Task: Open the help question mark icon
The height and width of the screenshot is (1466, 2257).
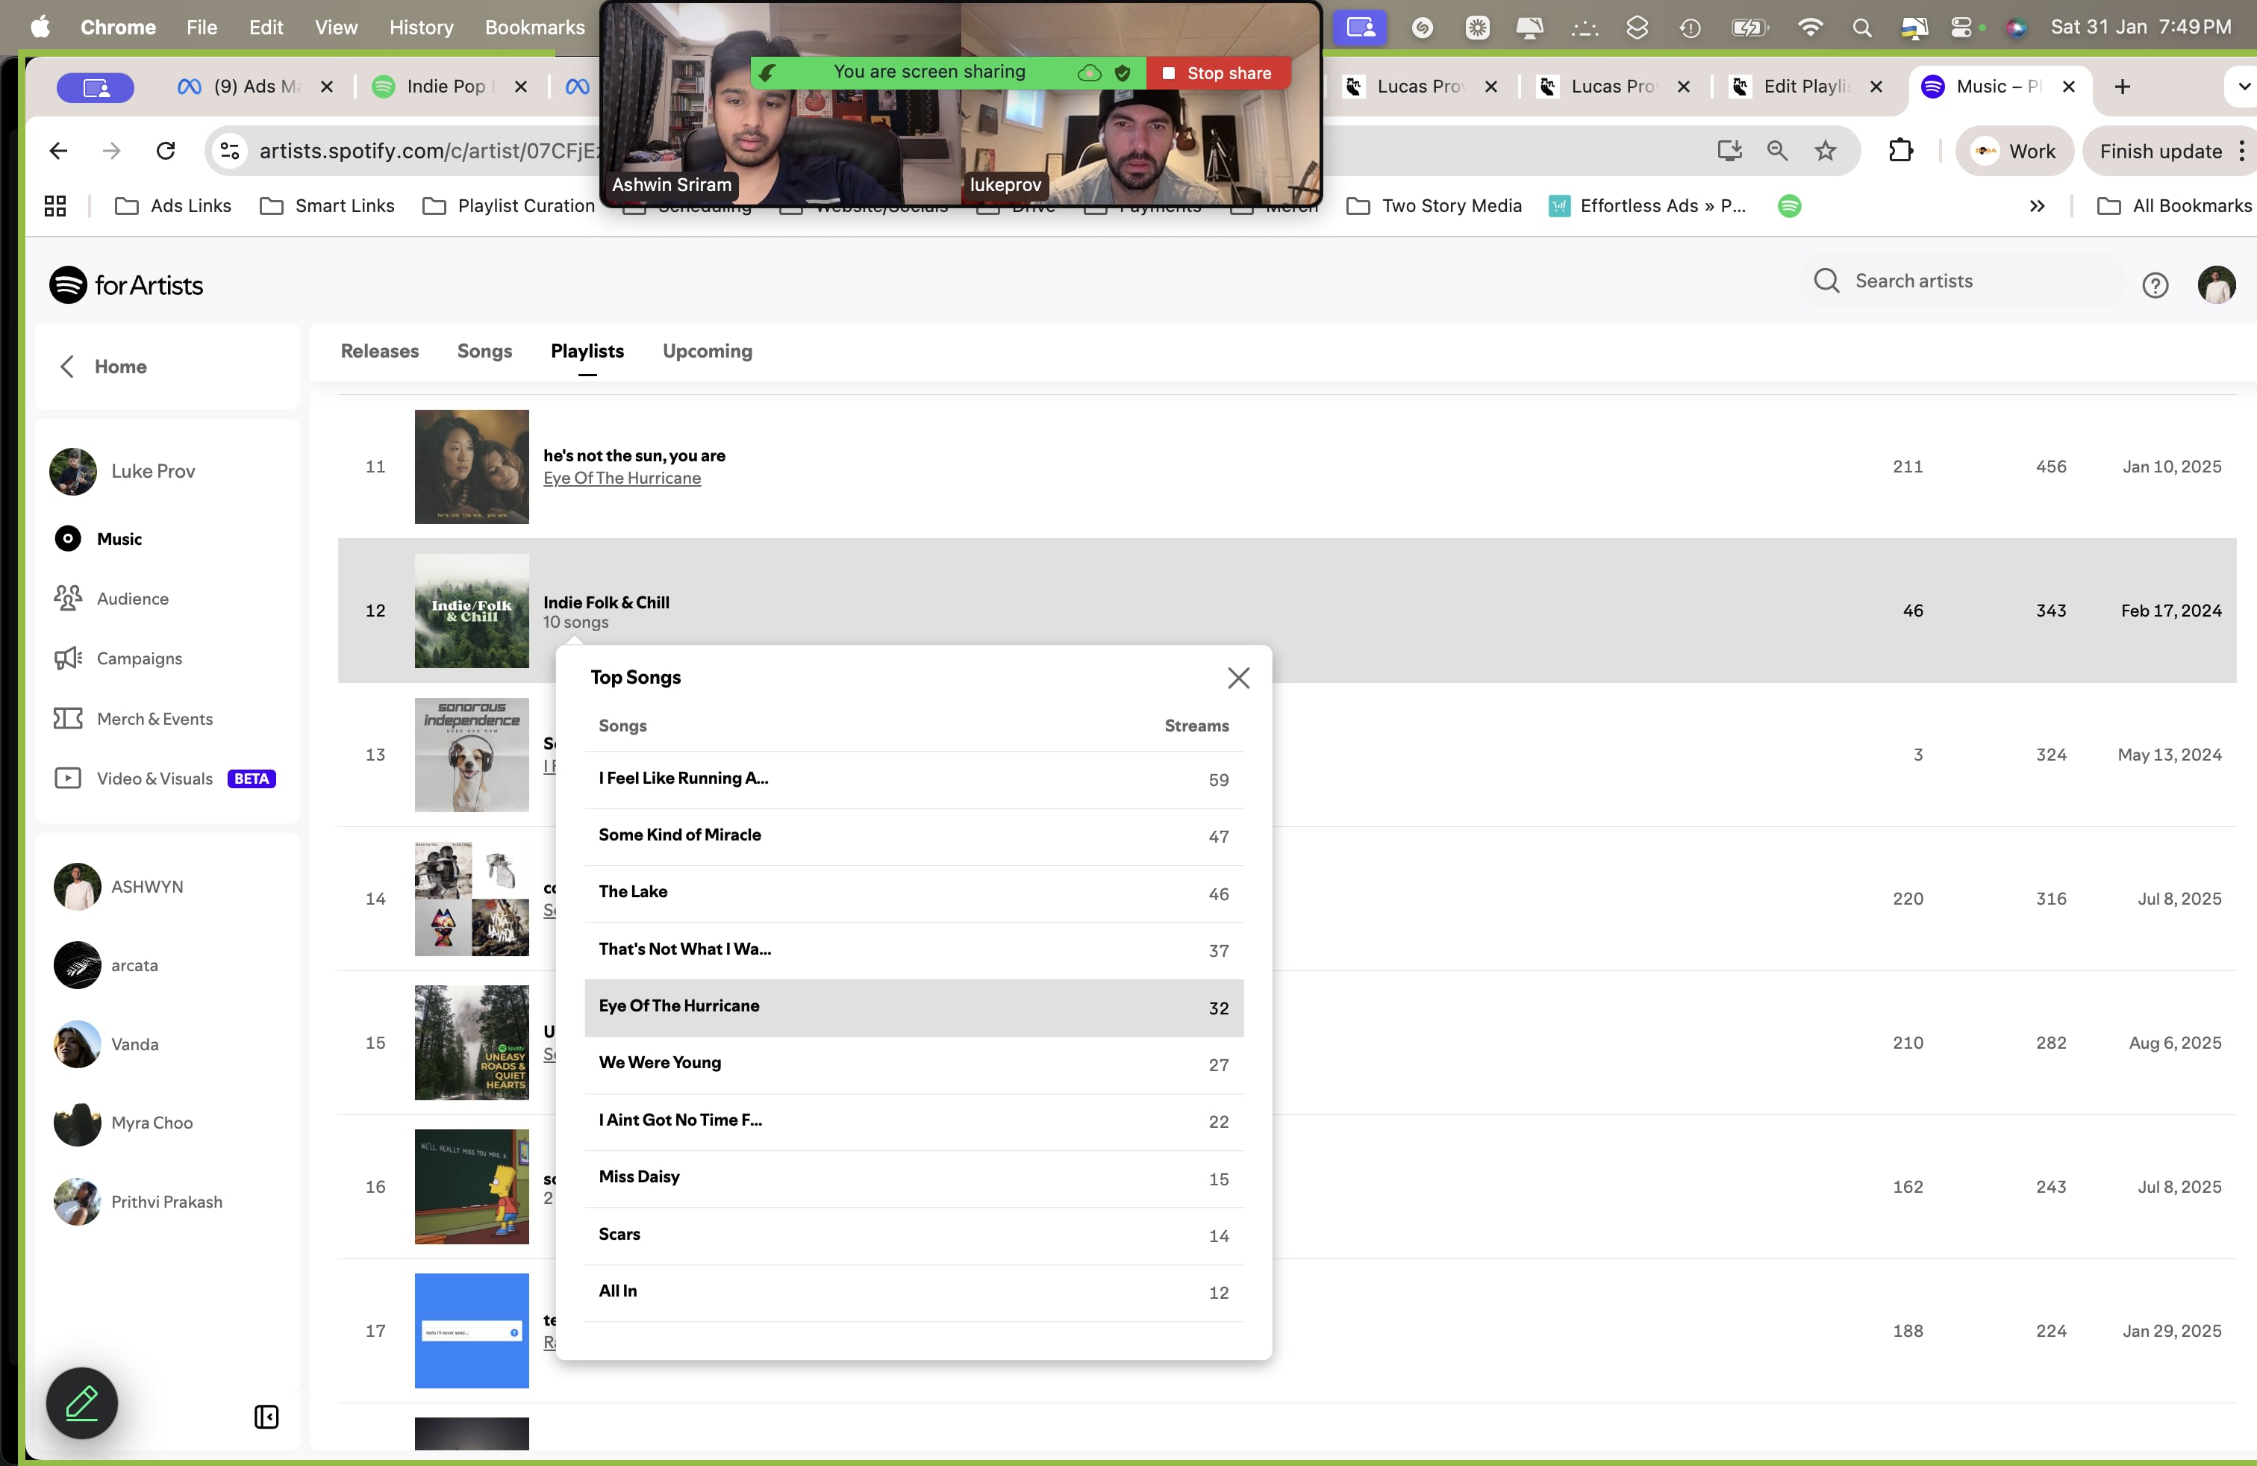Action: click(x=2155, y=284)
